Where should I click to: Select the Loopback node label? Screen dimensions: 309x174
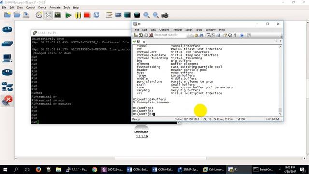point(141,132)
